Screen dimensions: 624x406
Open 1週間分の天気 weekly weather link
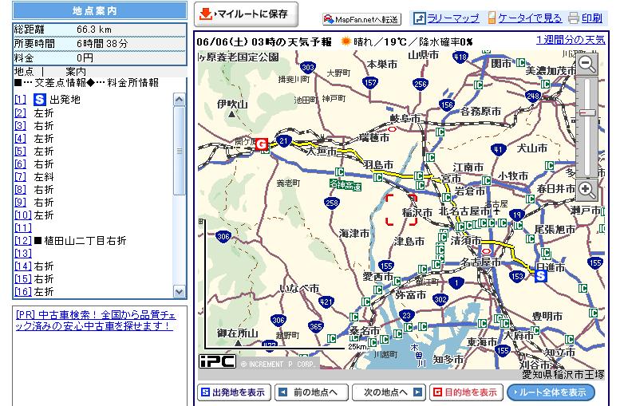571,40
